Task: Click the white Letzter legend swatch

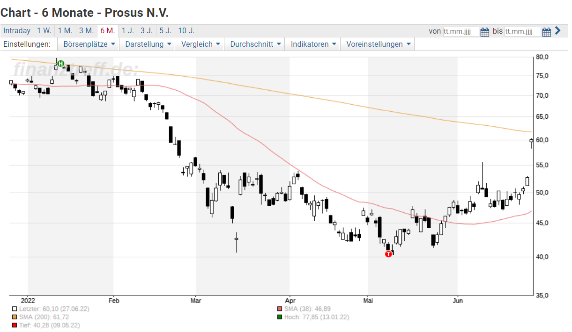Action: click(x=15, y=309)
